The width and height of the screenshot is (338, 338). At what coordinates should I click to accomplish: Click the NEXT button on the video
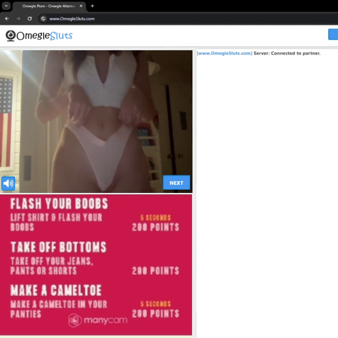pos(176,183)
